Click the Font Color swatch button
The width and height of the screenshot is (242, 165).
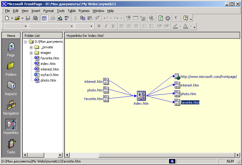click(x=186, y=26)
